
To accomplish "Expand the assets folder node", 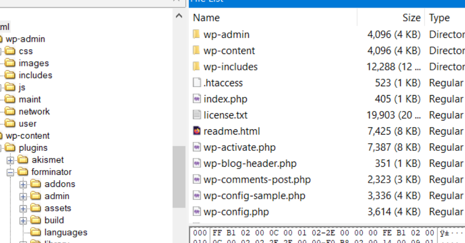I will tap(23, 209).
